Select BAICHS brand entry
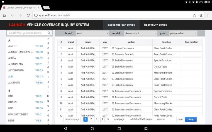The height and width of the screenshot is (132, 212). click(13, 102)
